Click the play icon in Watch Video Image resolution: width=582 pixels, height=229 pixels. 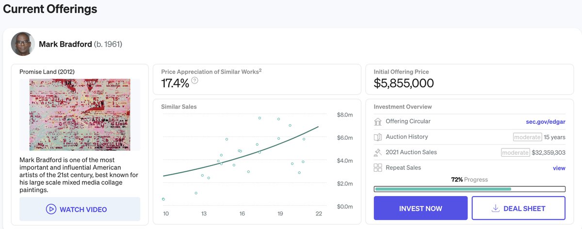pos(51,209)
